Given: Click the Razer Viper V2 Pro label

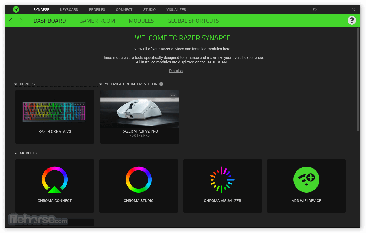Looking at the screenshot, I should point(140,131).
